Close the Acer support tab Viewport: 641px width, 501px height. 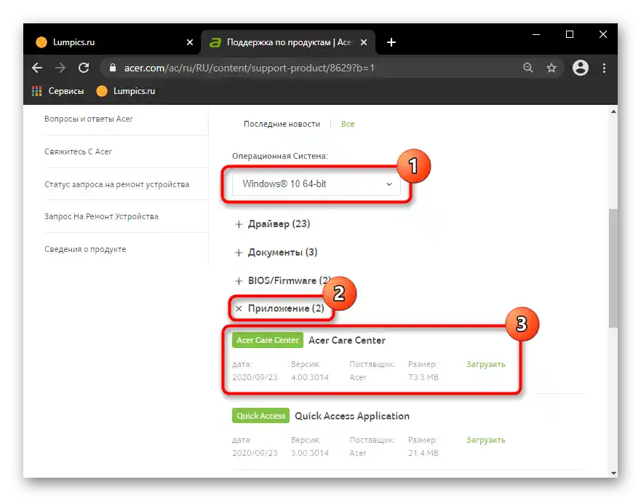[x=363, y=42]
